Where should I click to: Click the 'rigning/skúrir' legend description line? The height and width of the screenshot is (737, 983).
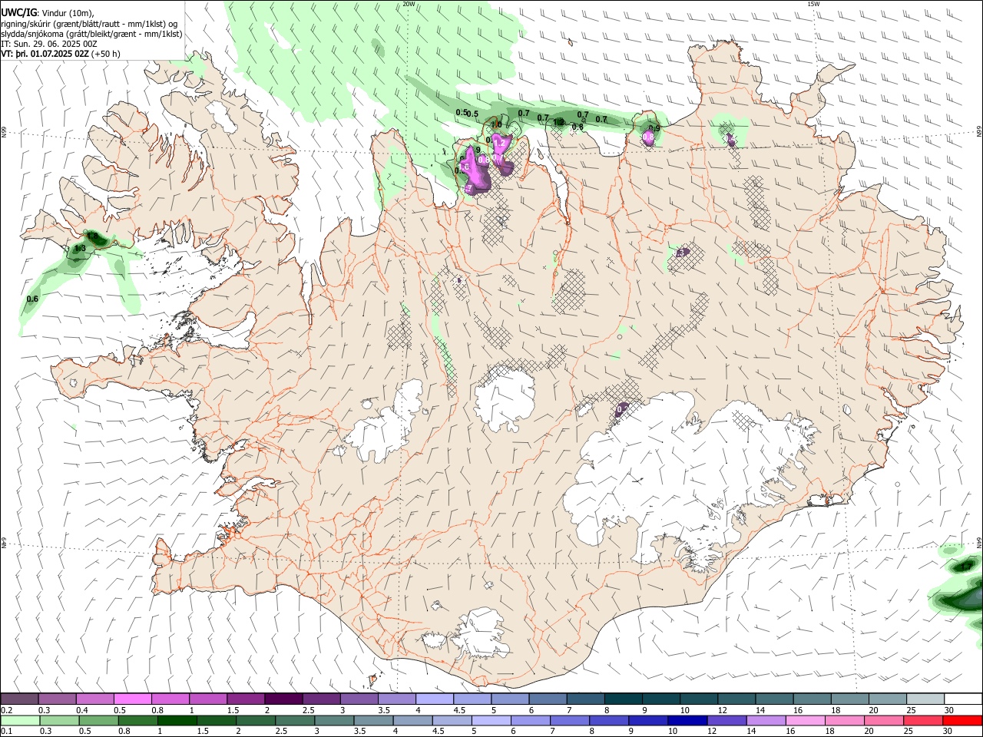[89, 24]
